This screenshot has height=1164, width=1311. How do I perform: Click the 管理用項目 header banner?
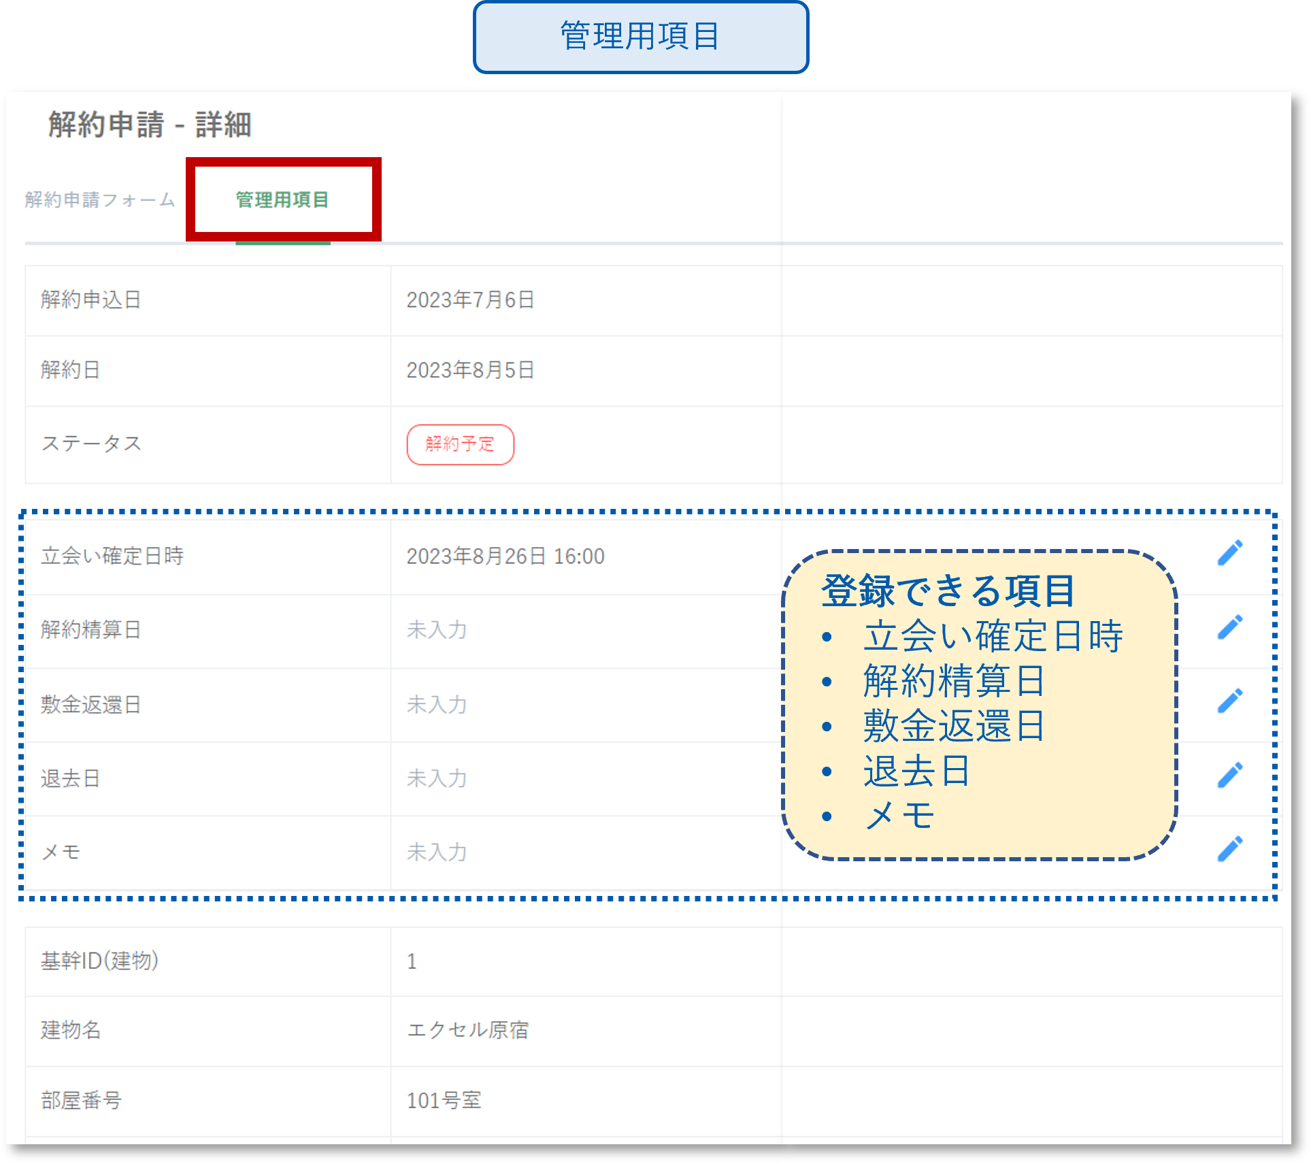pos(640,37)
